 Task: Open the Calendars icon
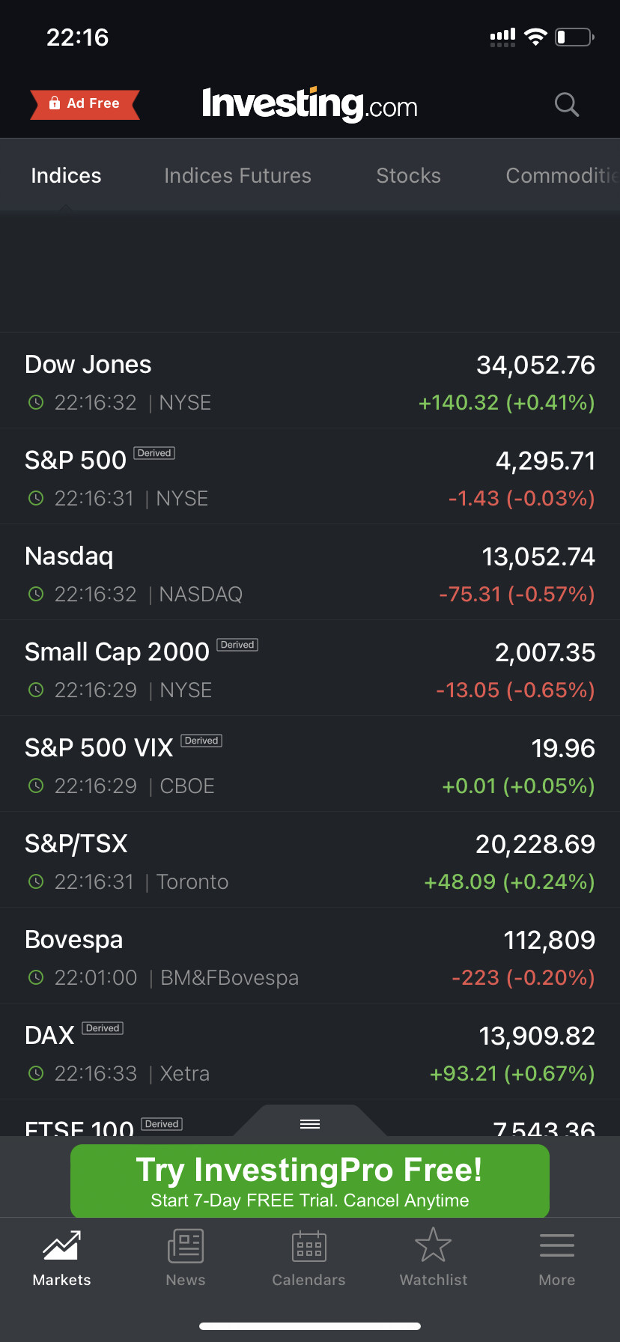(x=309, y=1246)
